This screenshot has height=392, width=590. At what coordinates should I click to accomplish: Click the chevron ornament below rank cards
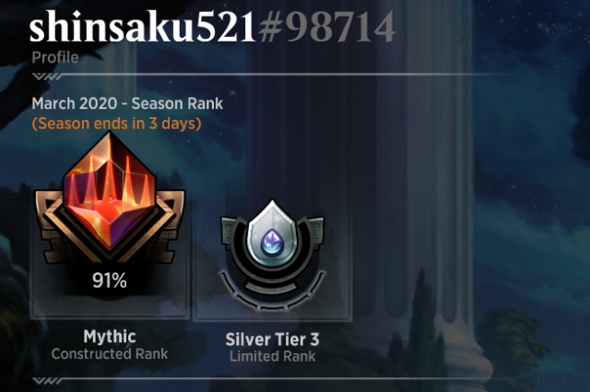48,381
